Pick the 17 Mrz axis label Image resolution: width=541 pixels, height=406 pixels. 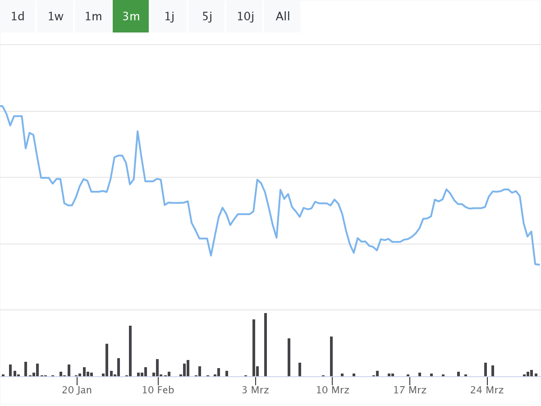pos(410,390)
